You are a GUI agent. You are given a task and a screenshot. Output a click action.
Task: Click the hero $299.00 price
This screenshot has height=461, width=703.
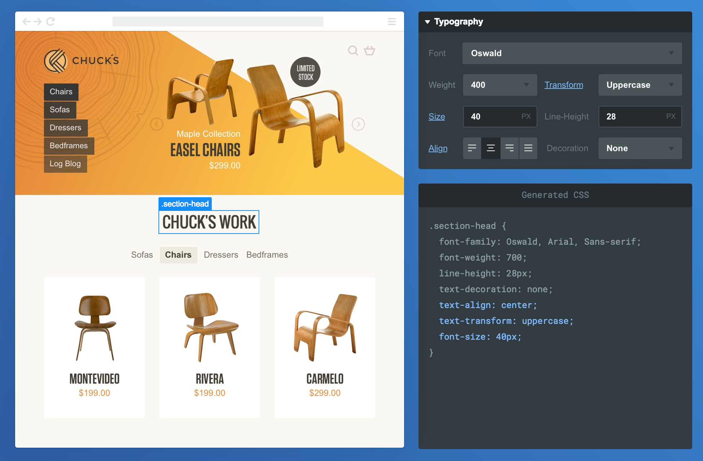225,166
